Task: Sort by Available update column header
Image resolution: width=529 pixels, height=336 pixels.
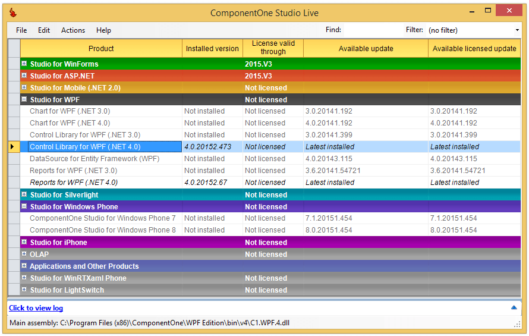Action: 366,49
